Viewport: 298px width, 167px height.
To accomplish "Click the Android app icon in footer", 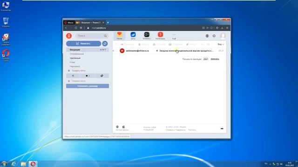I will pos(117,127).
